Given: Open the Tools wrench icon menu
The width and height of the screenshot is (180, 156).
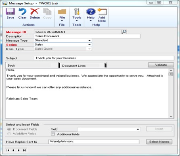Looking at the screenshot, I should pyautogui.click(x=77, y=12).
